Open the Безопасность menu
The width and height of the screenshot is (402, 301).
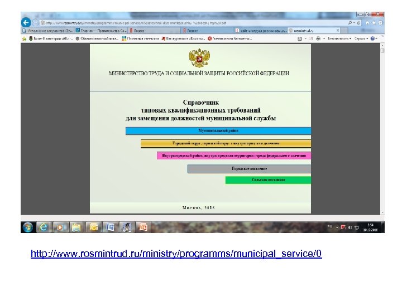[x=339, y=38]
